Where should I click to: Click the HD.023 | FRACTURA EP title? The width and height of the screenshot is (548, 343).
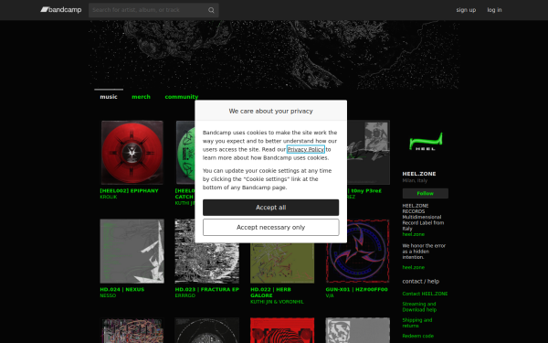pos(207,289)
